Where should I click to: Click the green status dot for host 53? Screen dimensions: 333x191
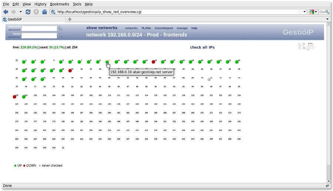[x=42, y=79]
